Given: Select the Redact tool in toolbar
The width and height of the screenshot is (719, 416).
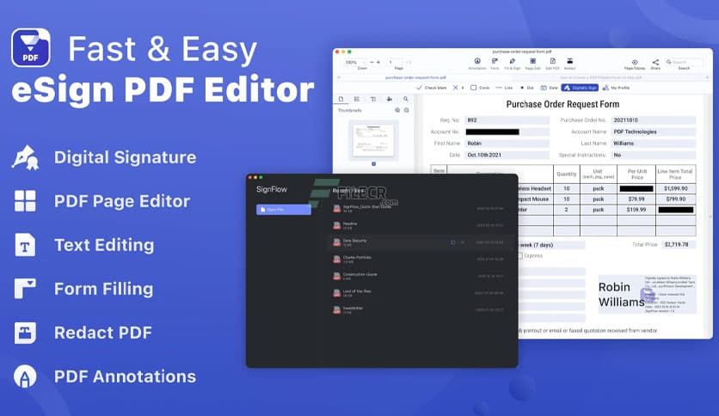Looking at the screenshot, I should click(569, 64).
